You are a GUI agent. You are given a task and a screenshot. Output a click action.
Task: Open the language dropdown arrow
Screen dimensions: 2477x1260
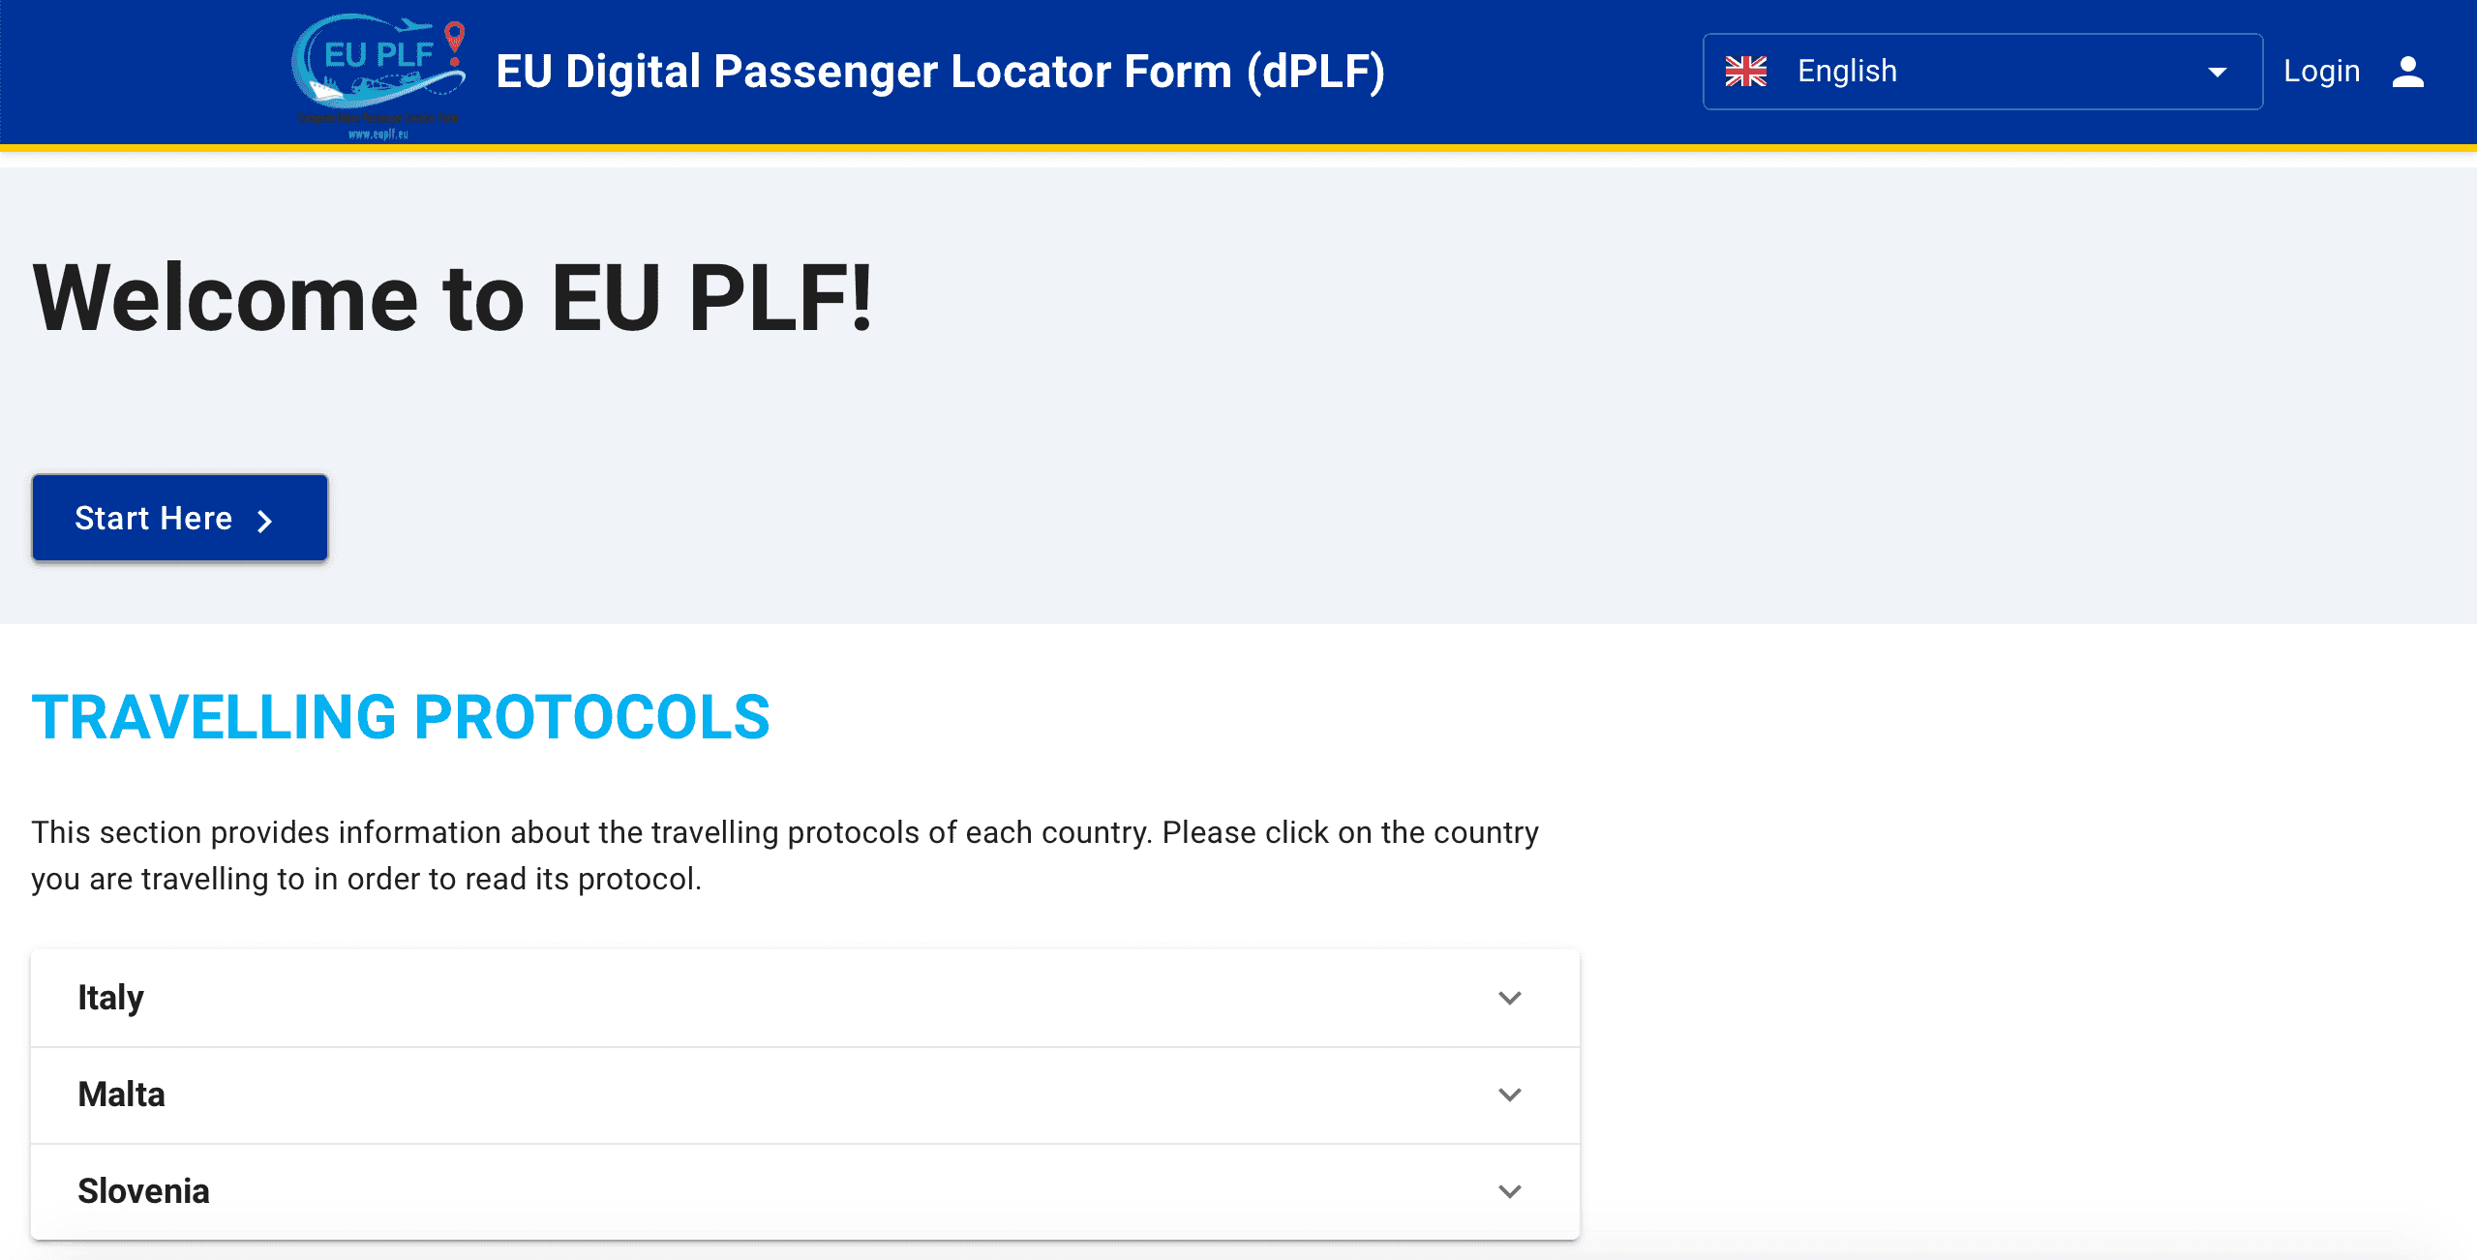[x=2217, y=73]
